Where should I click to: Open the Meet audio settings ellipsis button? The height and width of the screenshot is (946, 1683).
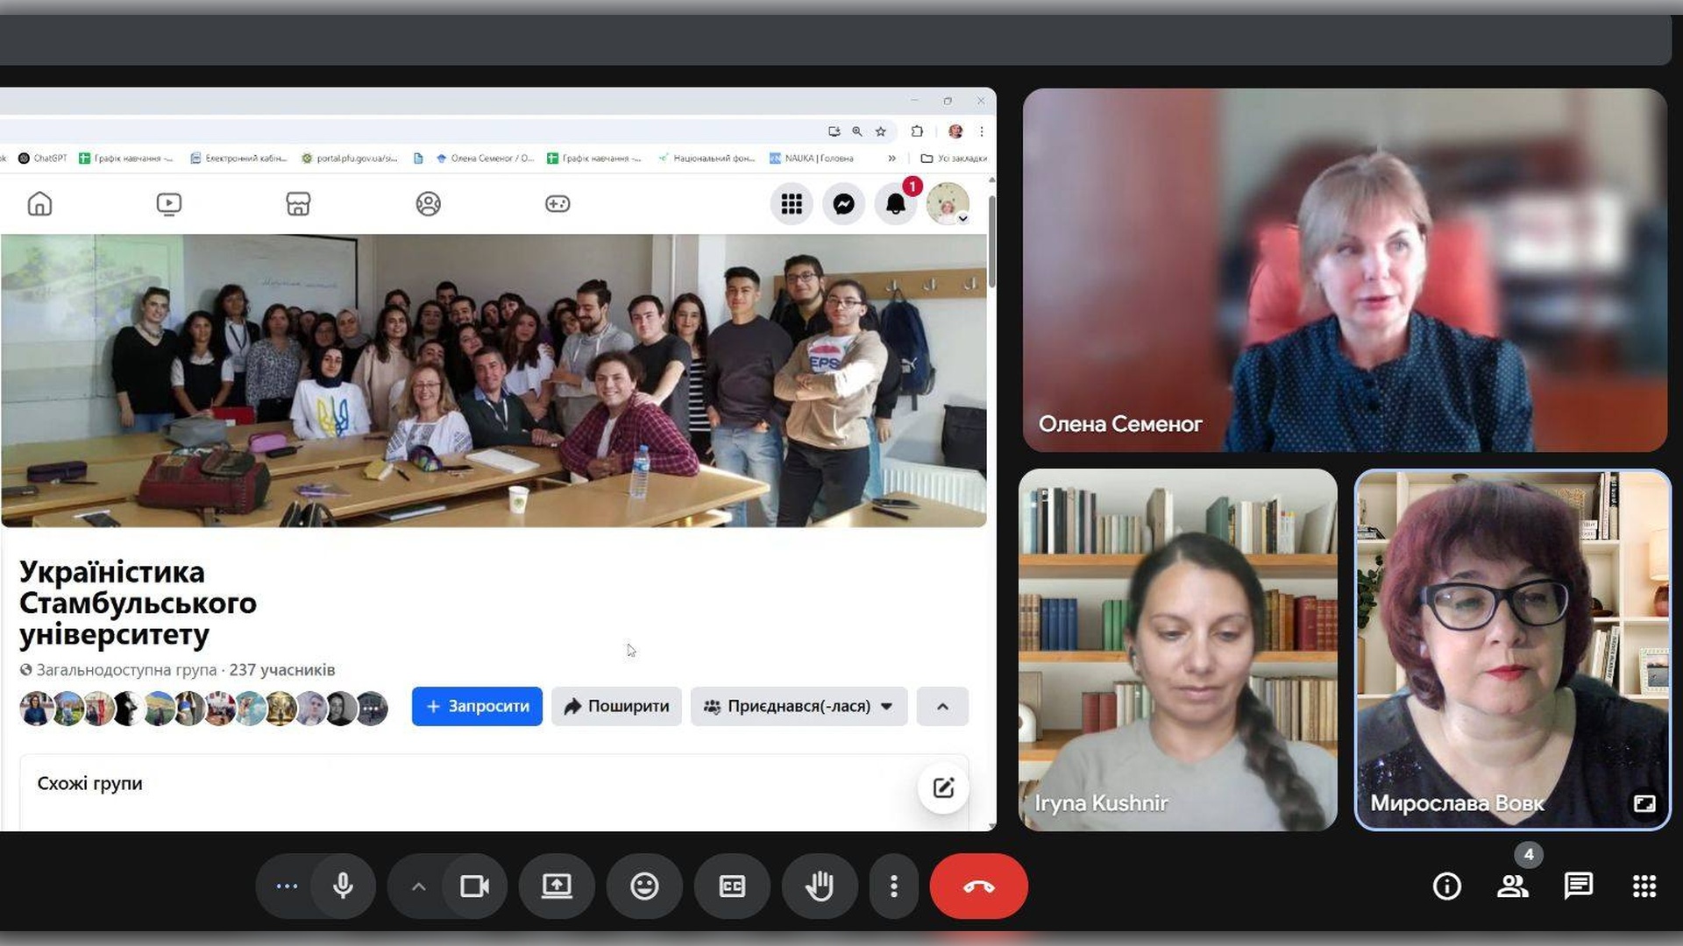(x=287, y=886)
